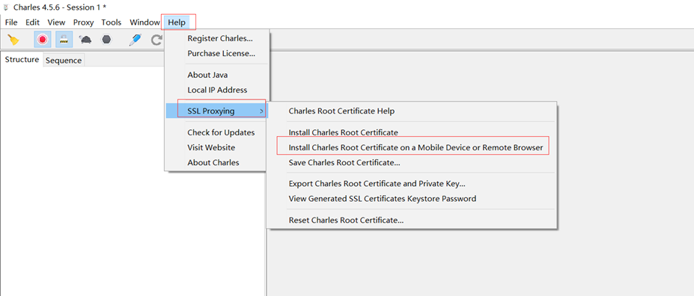Select the Compose pen icon
This screenshot has height=296, width=694.
[135, 40]
